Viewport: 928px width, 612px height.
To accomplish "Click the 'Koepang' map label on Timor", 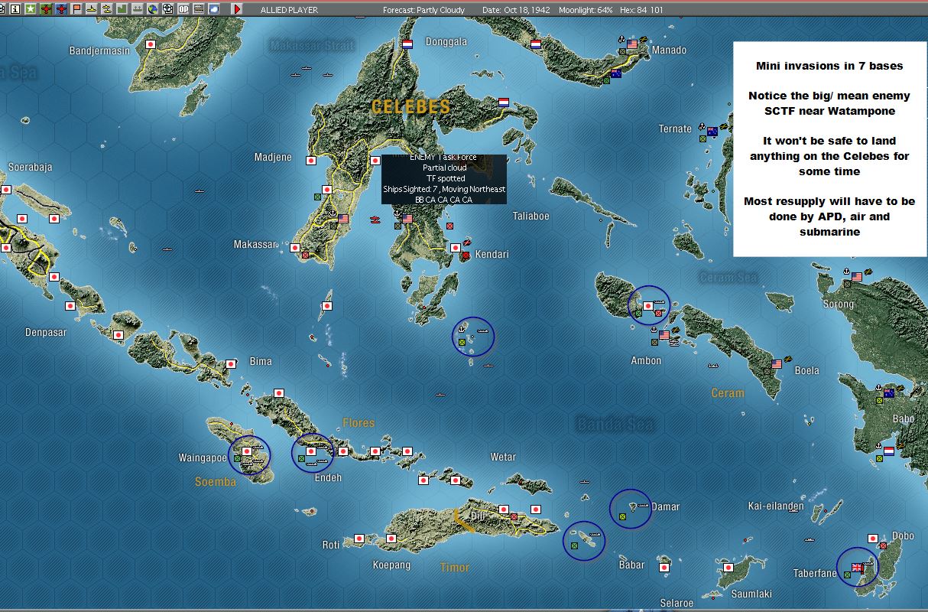I will click(391, 565).
